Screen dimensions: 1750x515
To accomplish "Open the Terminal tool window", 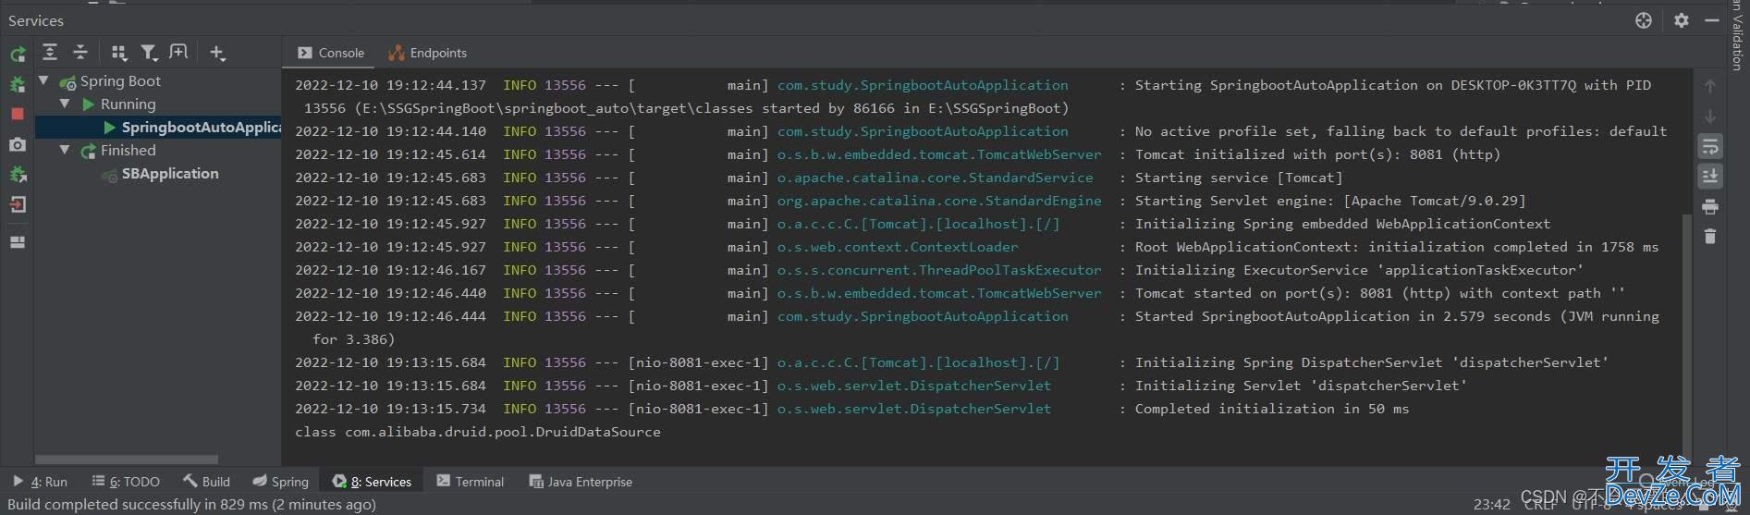I will (x=470, y=482).
